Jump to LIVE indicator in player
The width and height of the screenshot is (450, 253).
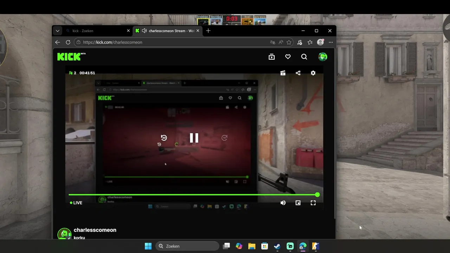click(76, 203)
